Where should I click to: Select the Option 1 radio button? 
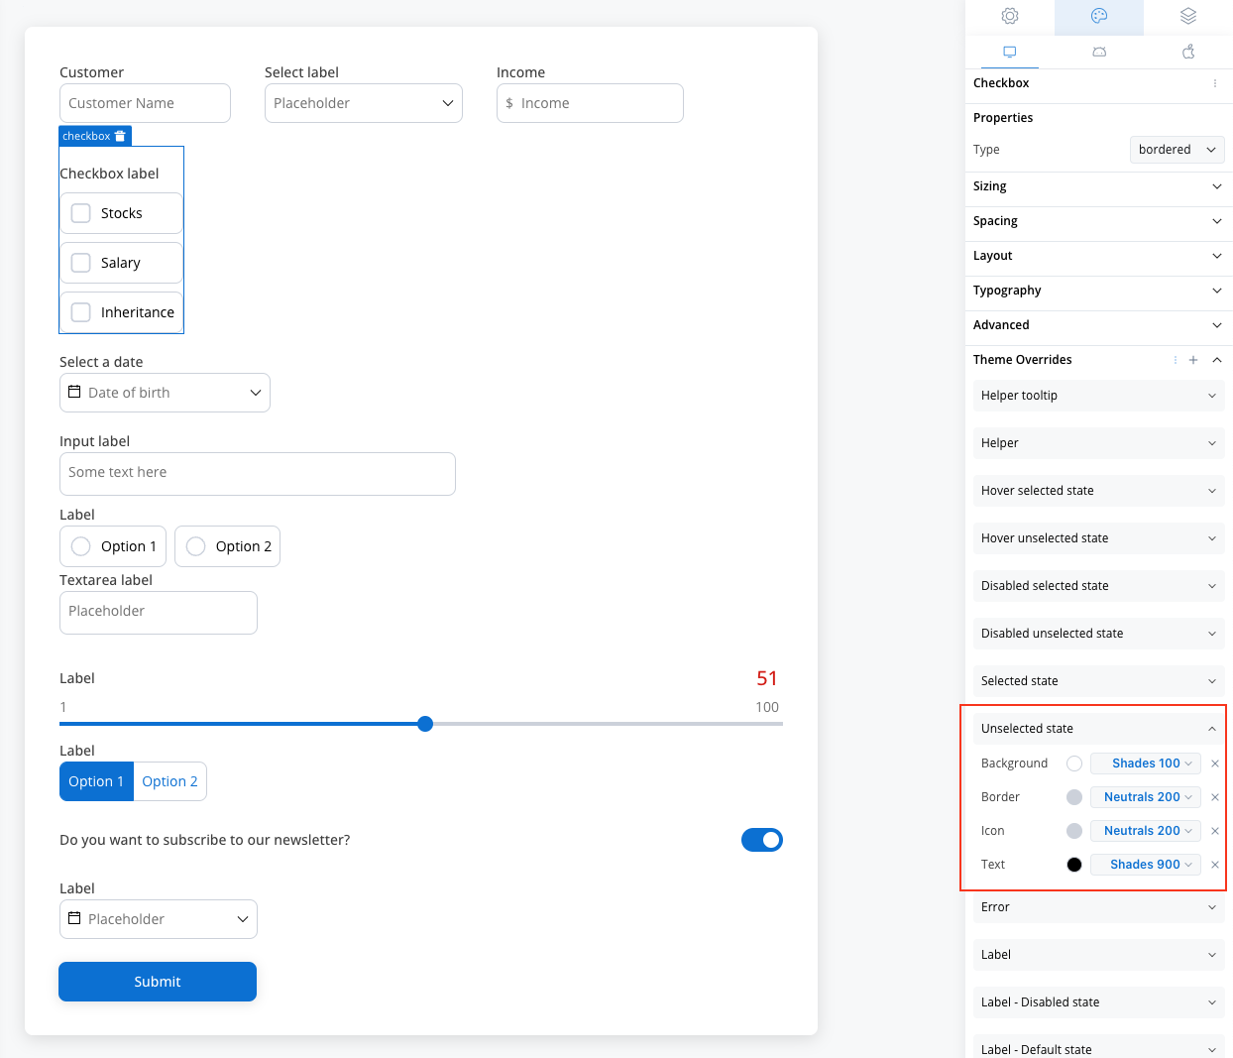click(x=81, y=546)
